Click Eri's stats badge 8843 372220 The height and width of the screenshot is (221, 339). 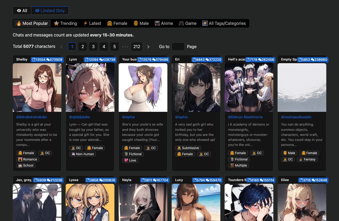click(x=207, y=60)
